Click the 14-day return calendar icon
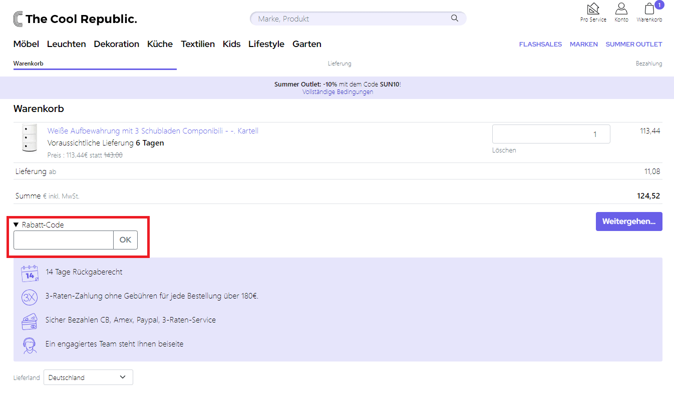674x398 pixels. coord(30,273)
